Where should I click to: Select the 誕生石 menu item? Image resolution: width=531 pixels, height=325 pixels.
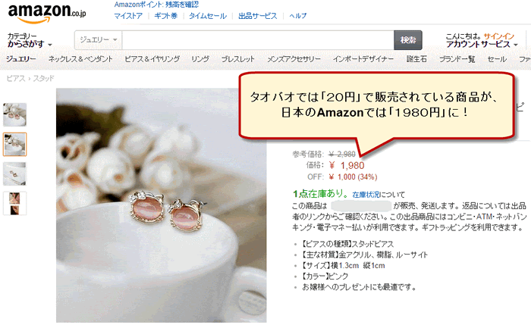pyautogui.click(x=416, y=59)
